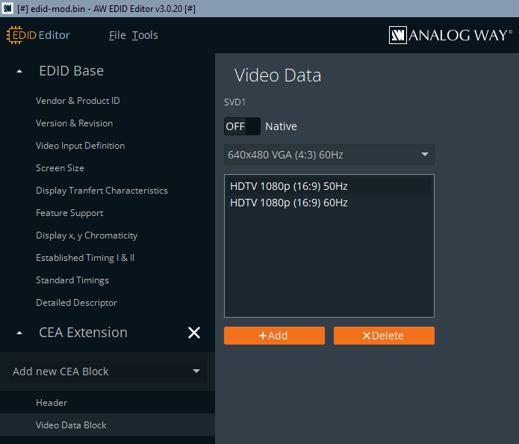Remove CEA Extension with X icon

[194, 333]
